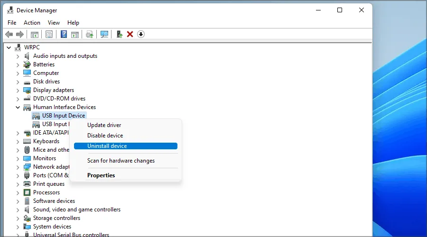Open the Action menu
Screen dimensions: 427x237
tap(32, 22)
